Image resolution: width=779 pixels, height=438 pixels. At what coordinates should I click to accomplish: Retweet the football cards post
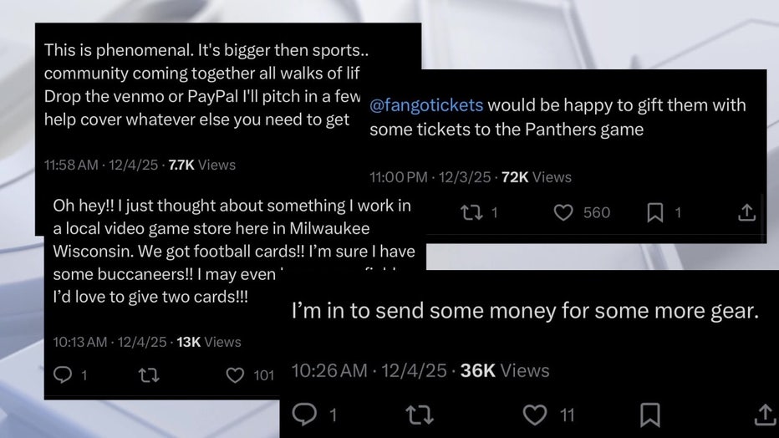[150, 375]
